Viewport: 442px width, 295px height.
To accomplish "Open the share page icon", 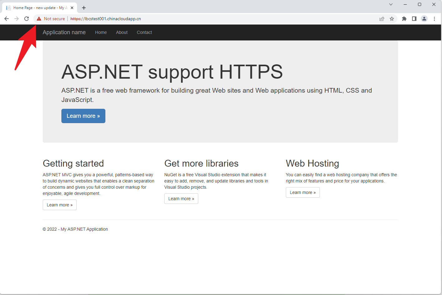I will pos(382,19).
